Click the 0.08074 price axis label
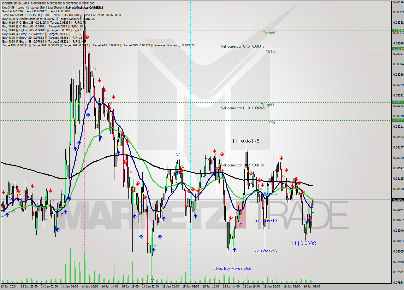Screen dimensions: 404x290 (398, 210)
